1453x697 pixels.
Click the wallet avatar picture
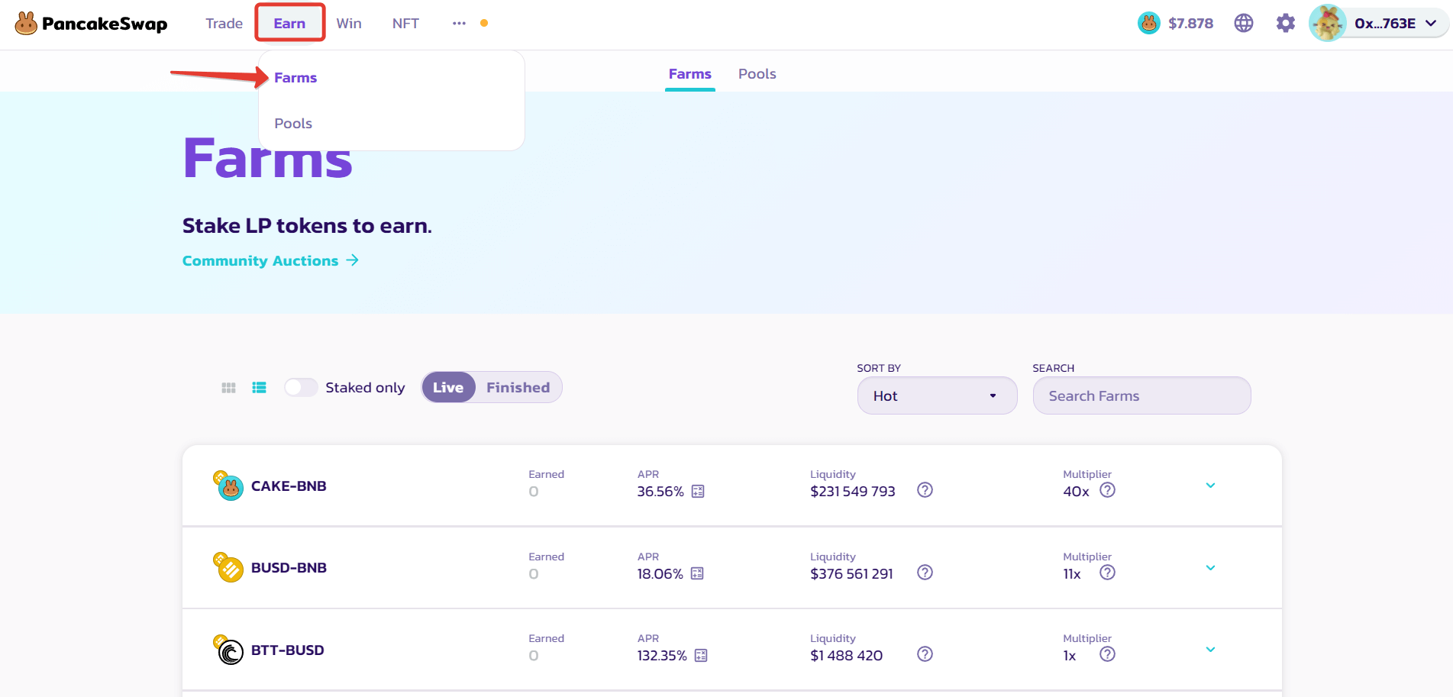pos(1328,24)
